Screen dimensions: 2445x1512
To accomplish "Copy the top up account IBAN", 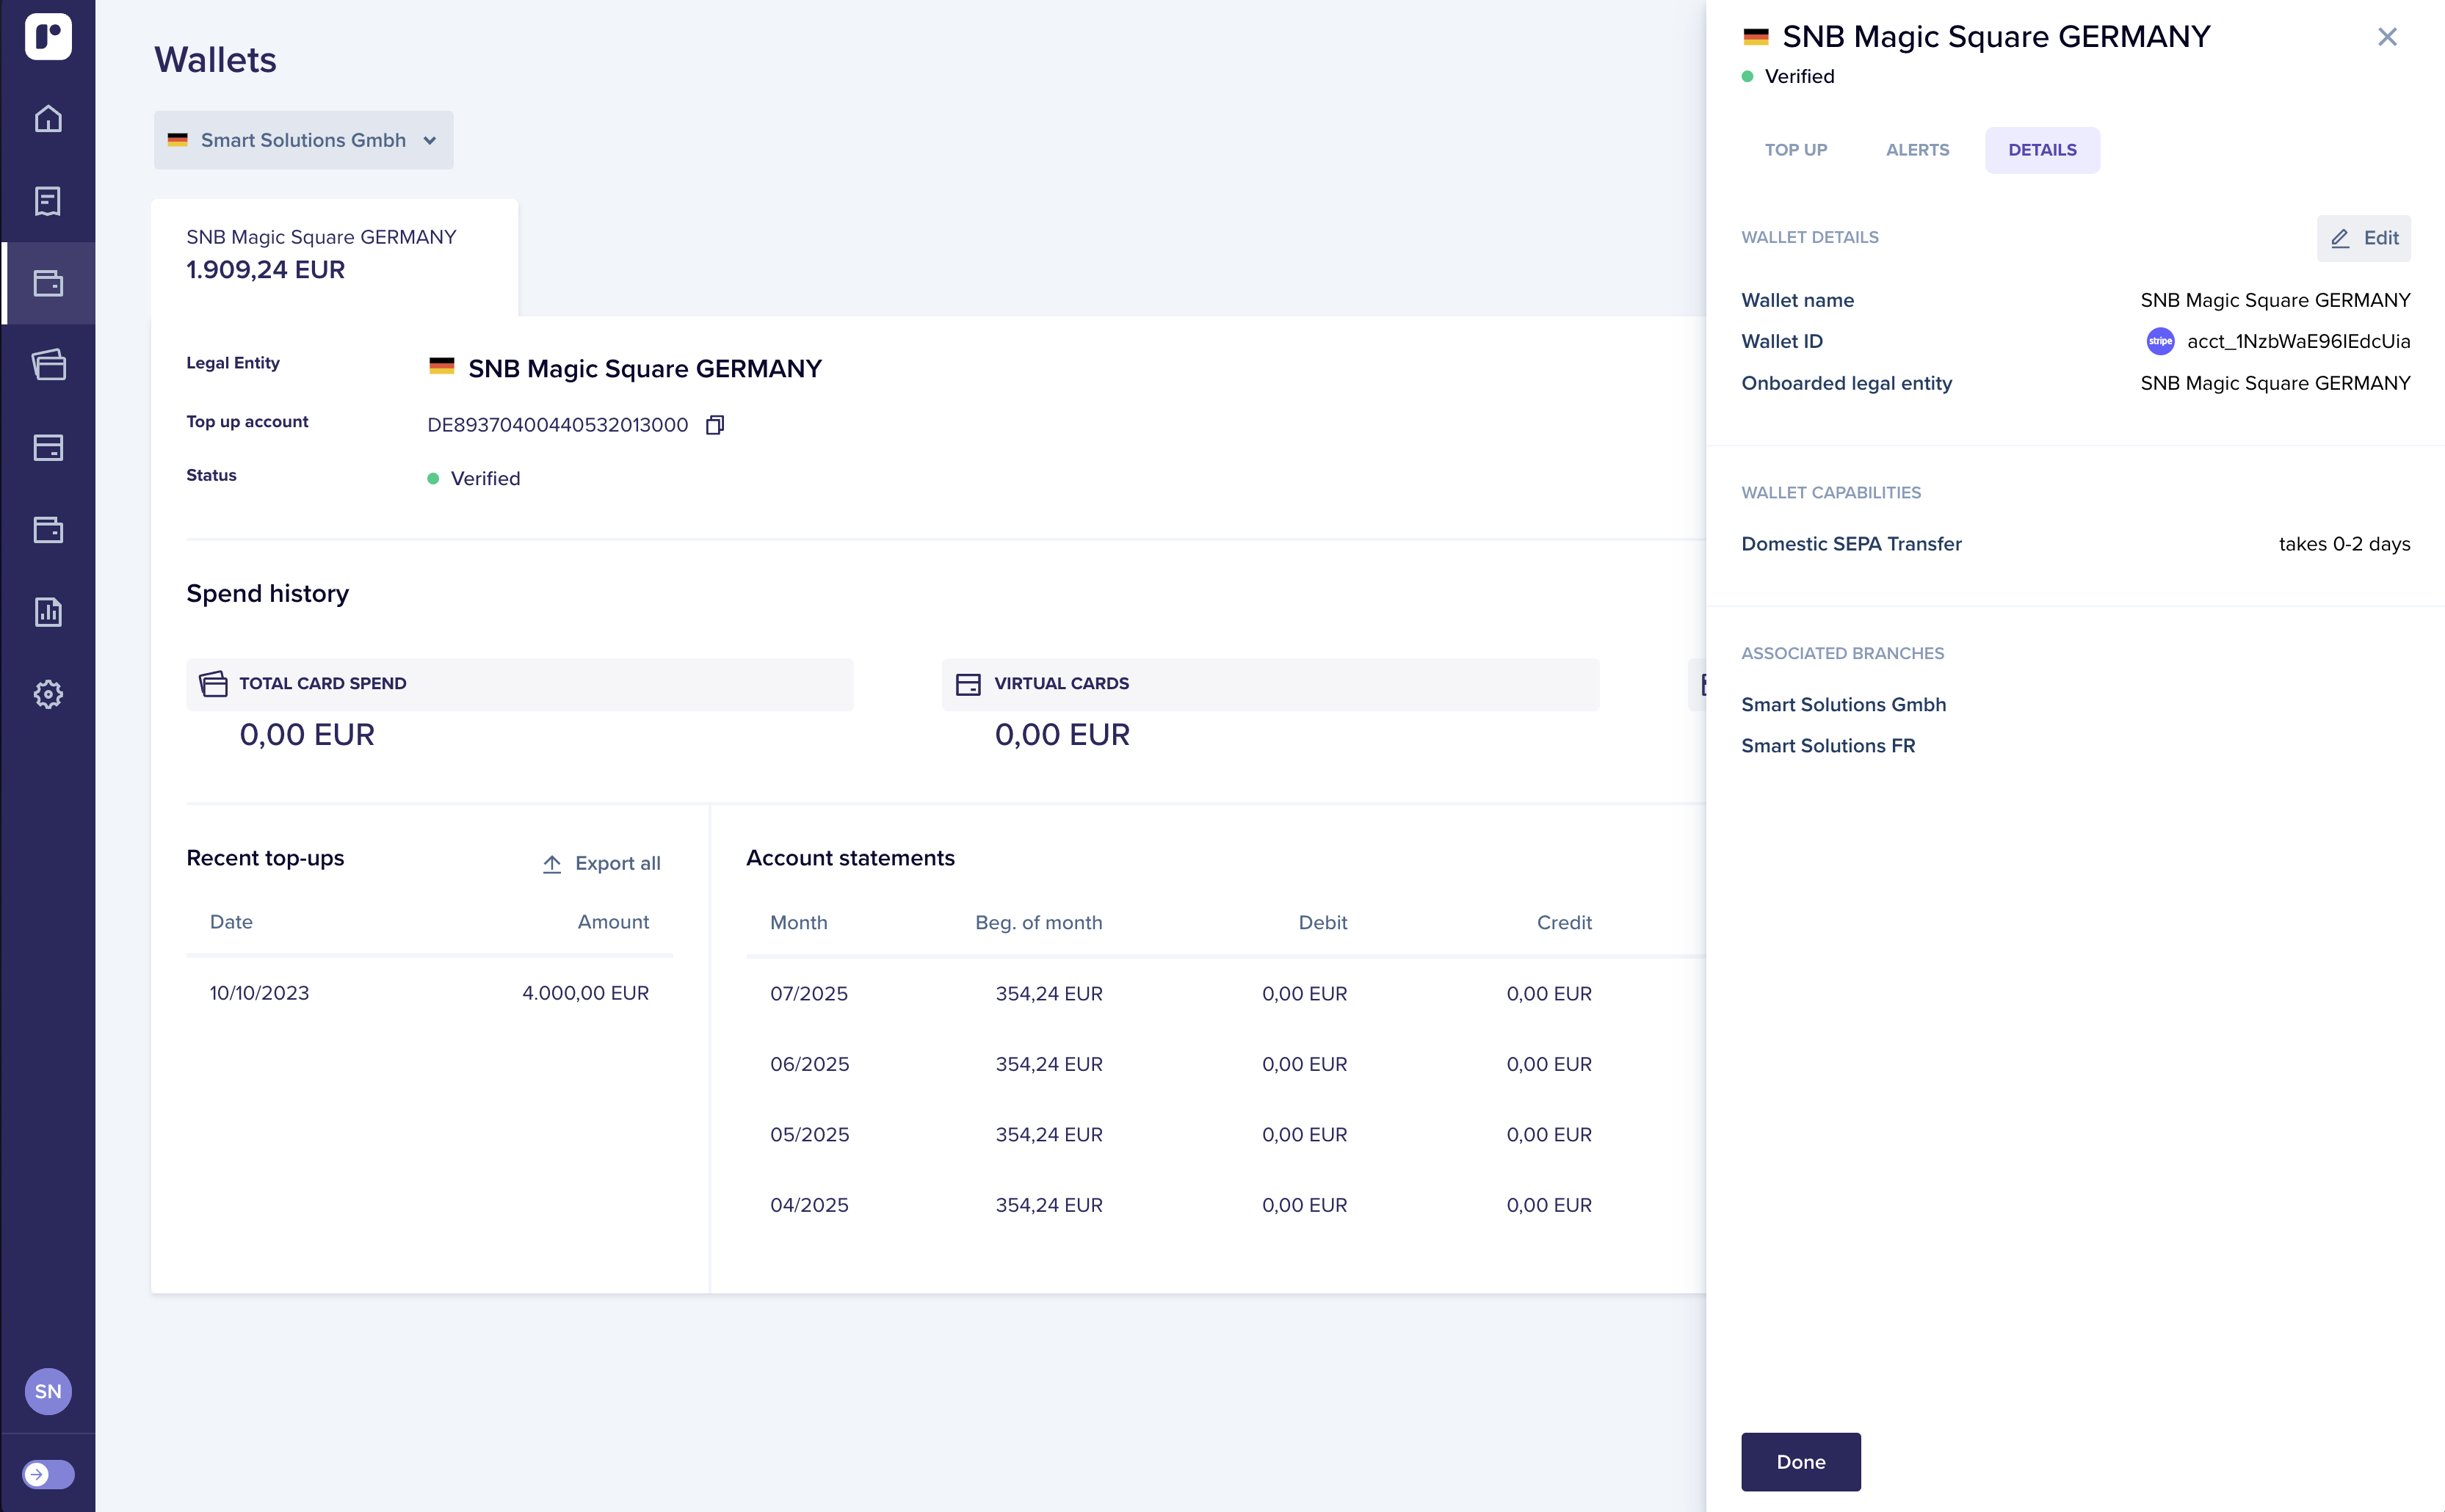I will 714,424.
